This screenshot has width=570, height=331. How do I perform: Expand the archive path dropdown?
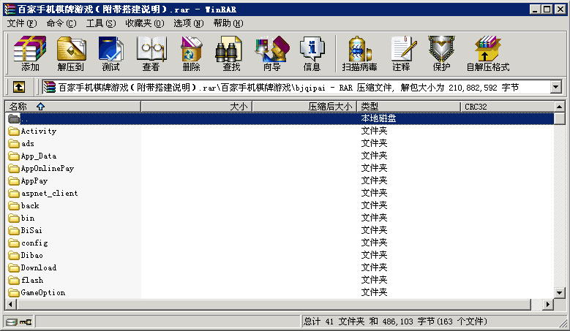click(555, 88)
